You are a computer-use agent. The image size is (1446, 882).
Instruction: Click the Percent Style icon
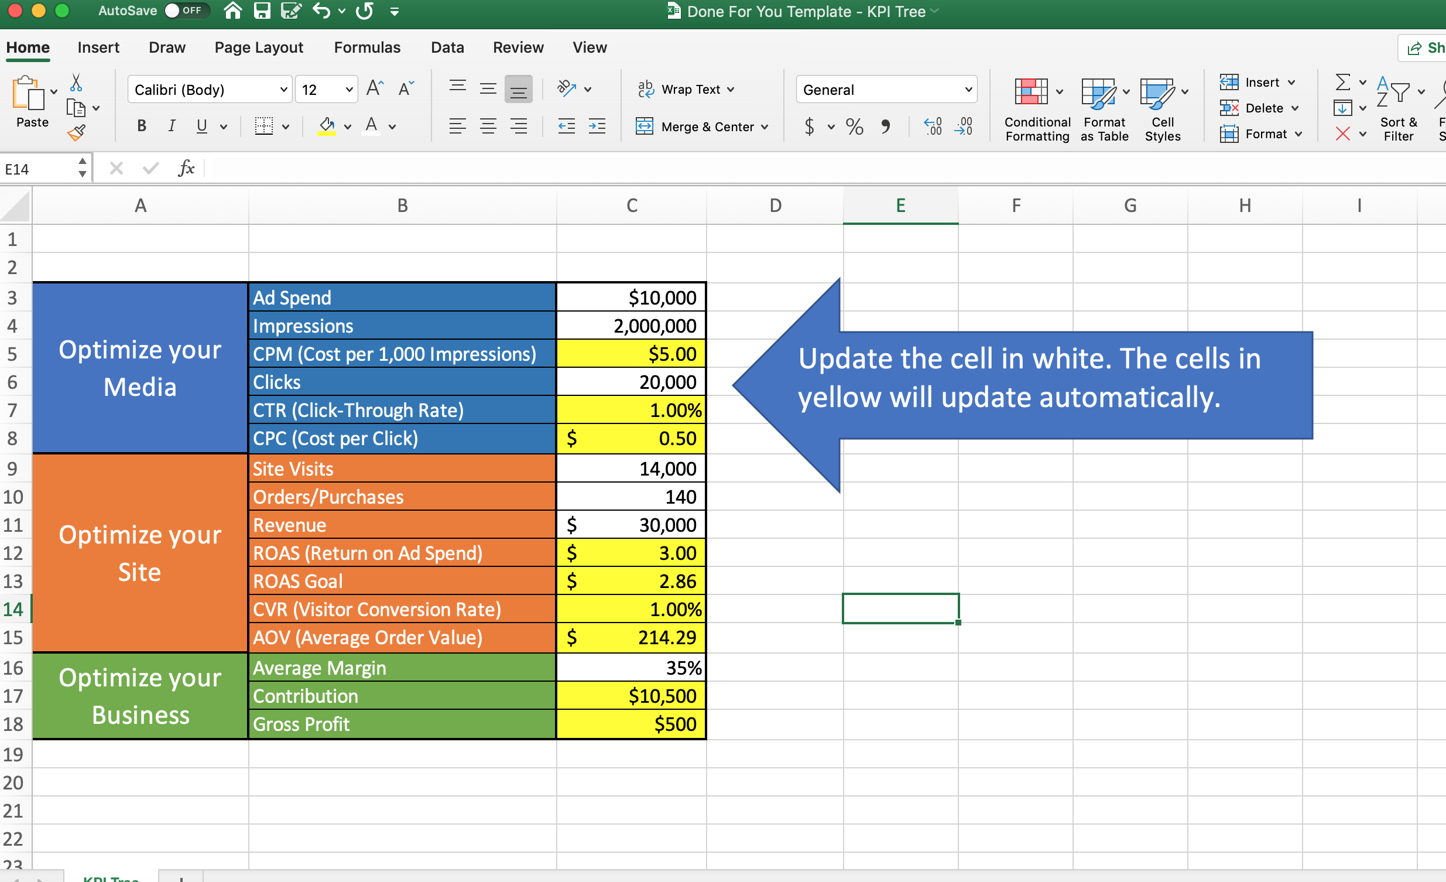click(854, 127)
